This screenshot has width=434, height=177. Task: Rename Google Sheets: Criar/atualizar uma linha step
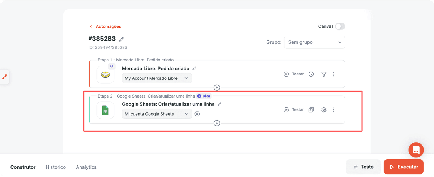click(220, 104)
